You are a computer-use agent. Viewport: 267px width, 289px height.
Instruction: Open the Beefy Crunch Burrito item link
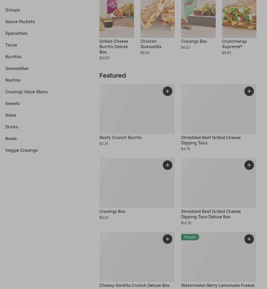(x=120, y=137)
